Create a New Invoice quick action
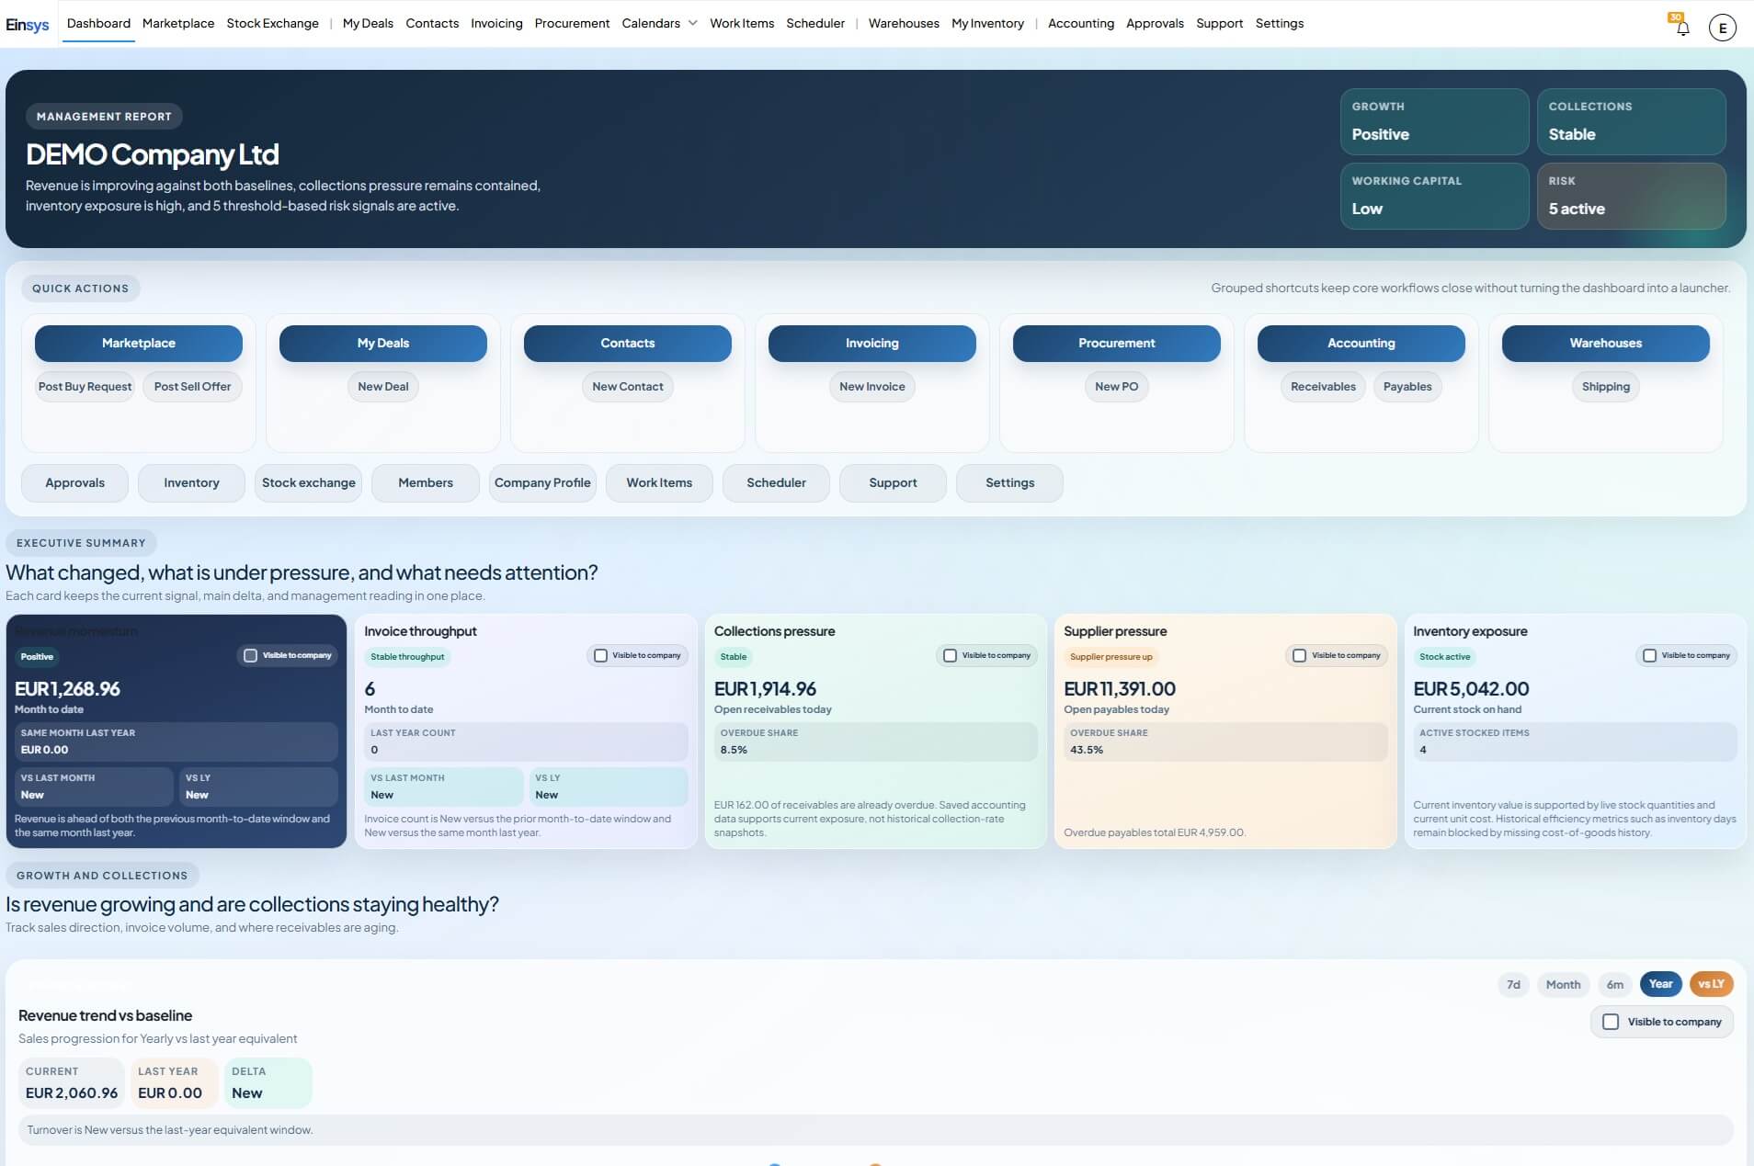Image resolution: width=1754 pixels, height=1166 pixels. 871,387
